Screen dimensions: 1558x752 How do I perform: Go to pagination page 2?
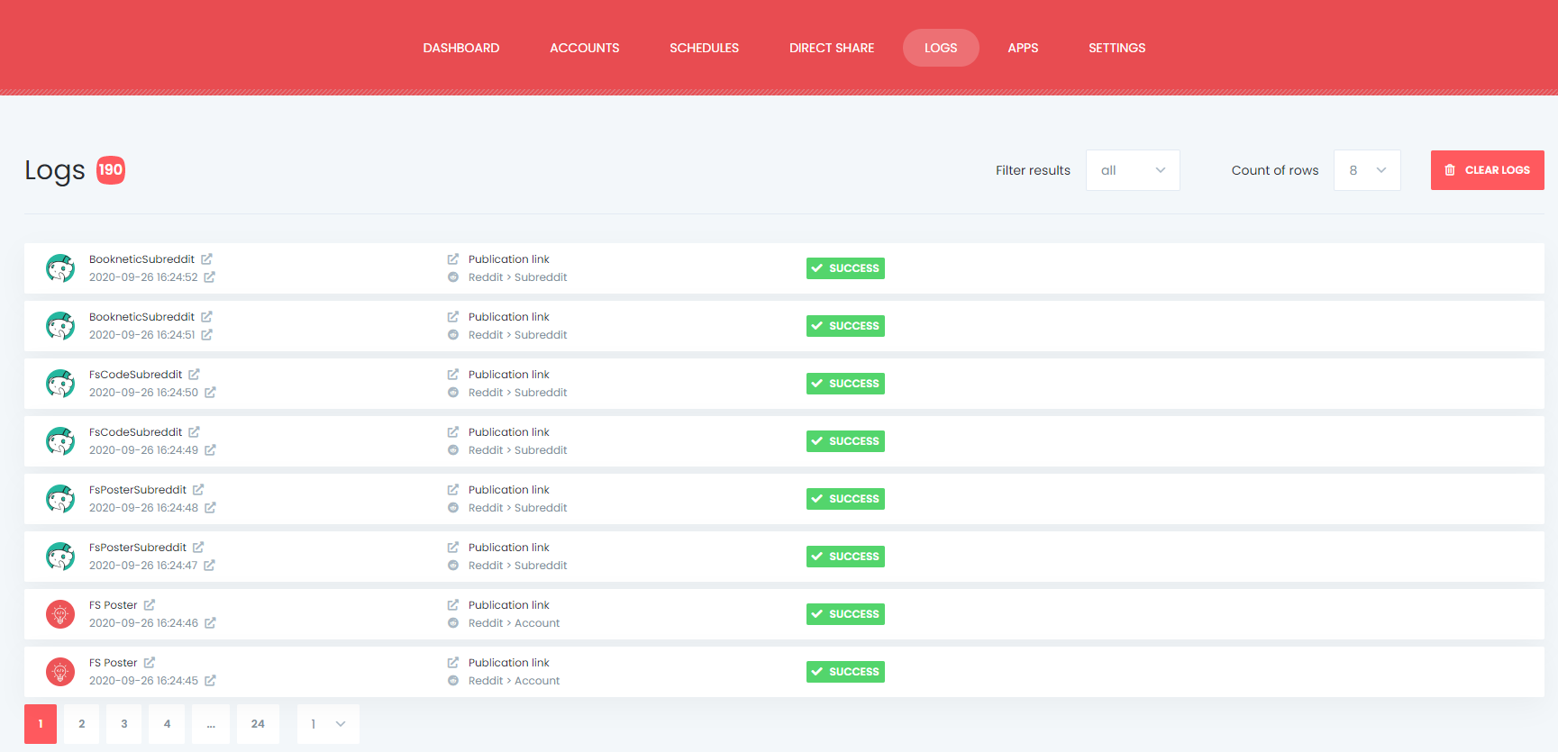[82, 724]
